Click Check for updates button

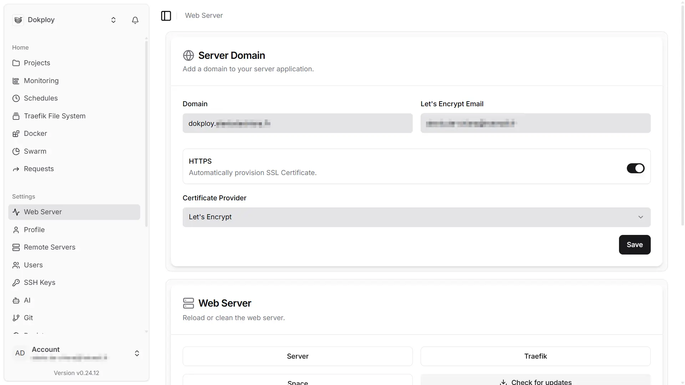(535, 380)
